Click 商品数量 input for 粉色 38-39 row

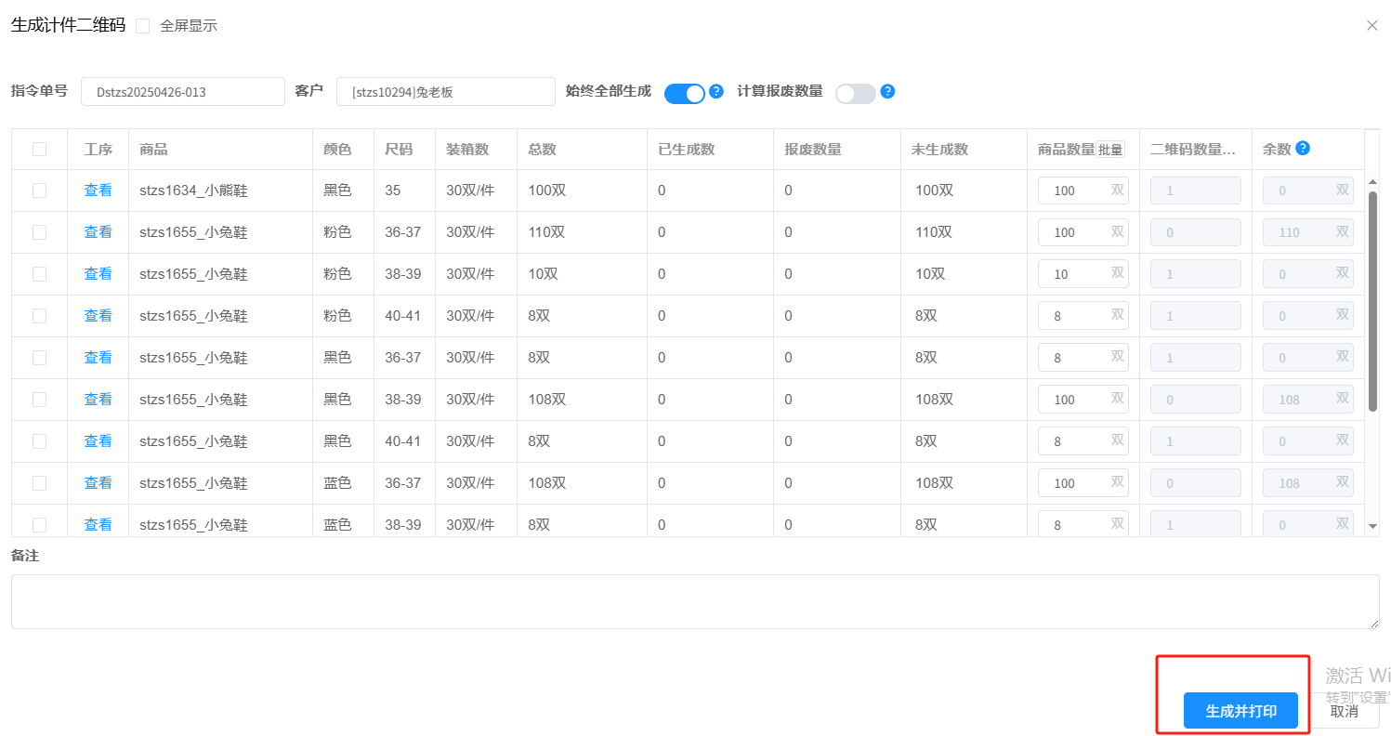tap(1074, 274)
